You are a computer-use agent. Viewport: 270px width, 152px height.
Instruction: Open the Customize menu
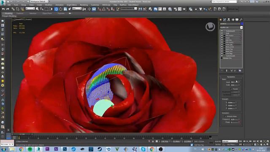(95, 5)
